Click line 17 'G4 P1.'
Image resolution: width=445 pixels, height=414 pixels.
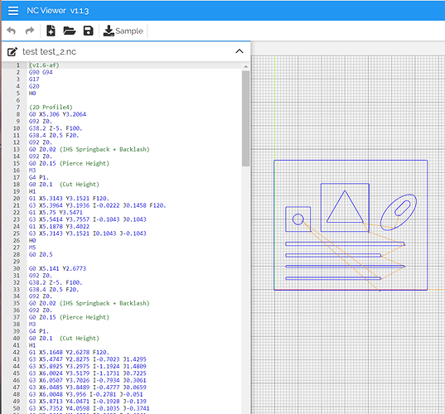[x=39, y=177]
